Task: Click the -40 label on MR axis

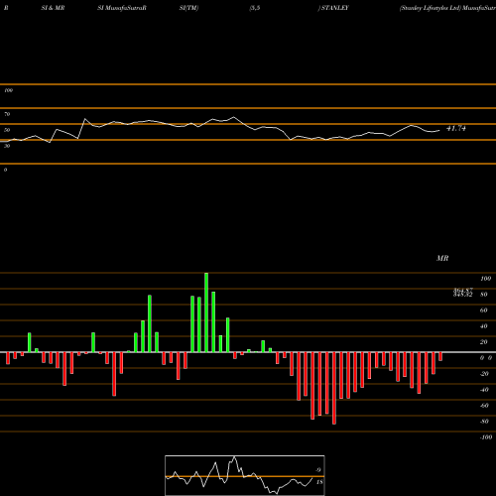Action: [484, 390]
